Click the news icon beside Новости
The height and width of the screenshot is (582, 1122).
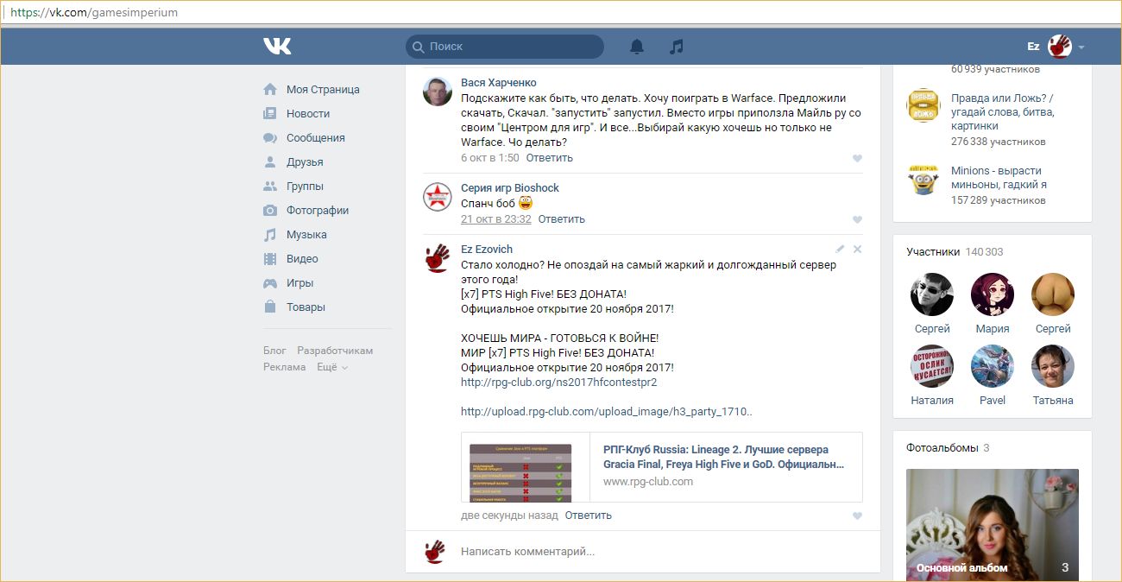click(270, 114)
